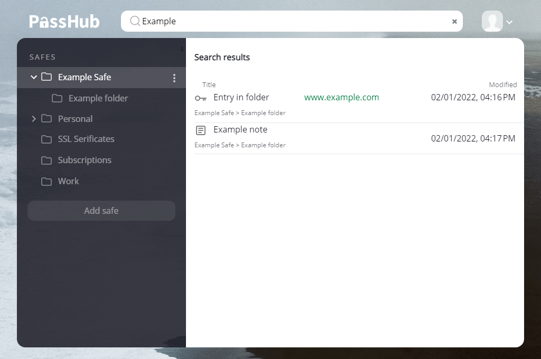Click the 04:16 PM modified date
Screen dimensions: 541x359
(x=473, y=97)
